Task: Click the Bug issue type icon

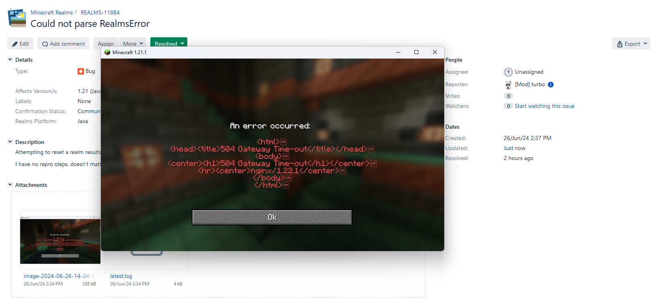Action: 81,71
